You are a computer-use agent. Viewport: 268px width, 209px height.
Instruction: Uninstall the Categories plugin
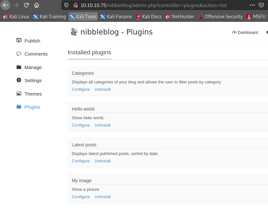(x=103, y=89)
